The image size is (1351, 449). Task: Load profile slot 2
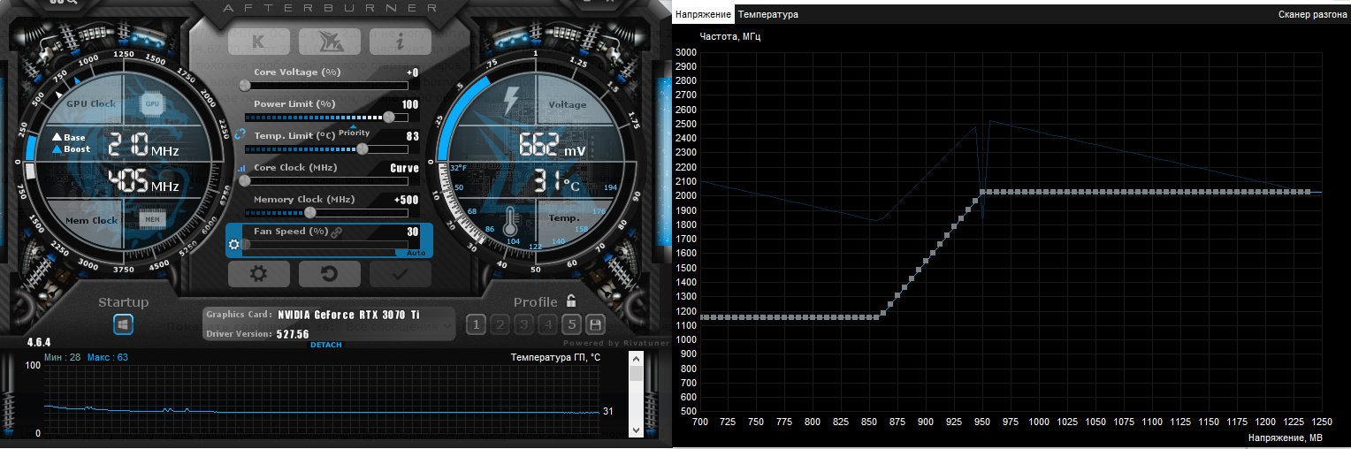click(x=500, y=324)
